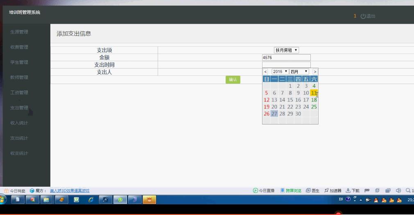The image size is (414, 215).
Task: Click the mask-shaped privacy icon in status bar
Action: tap(367, 190)
